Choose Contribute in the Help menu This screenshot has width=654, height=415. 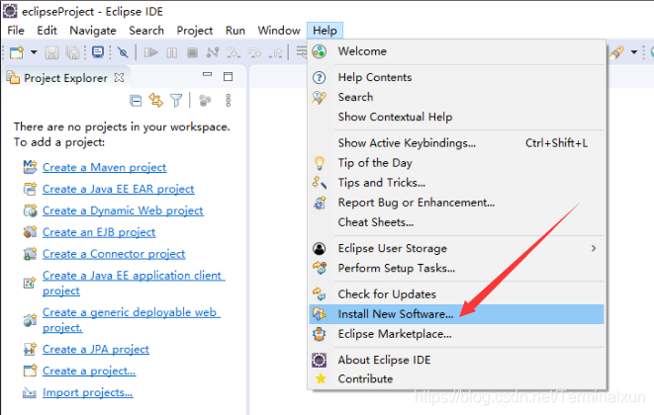[457, 379]
